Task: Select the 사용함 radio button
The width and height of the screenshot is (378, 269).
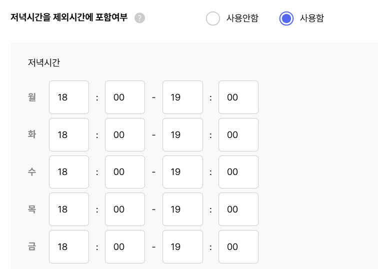Action: tap(286, 18)
